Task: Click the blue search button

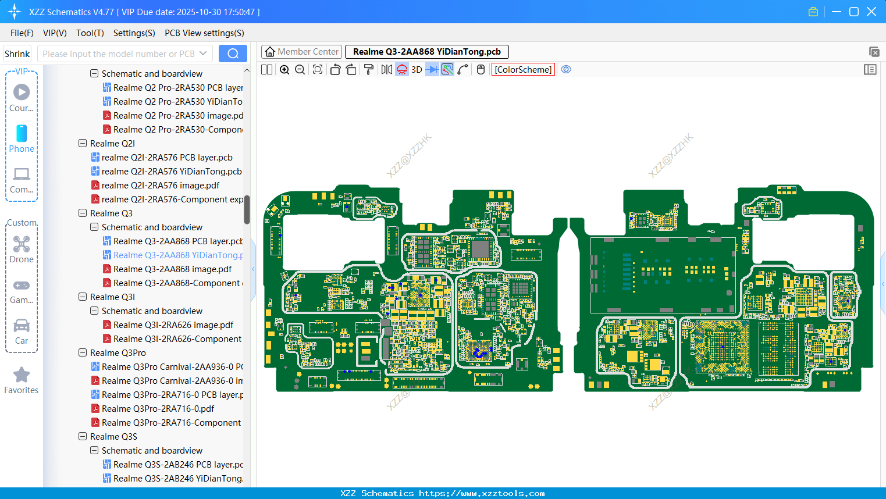Action: point(233,54)
